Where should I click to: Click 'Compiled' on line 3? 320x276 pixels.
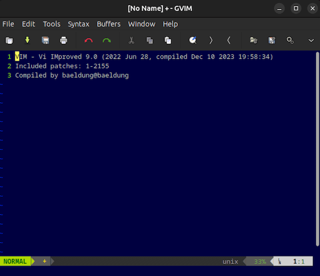pyautogui.click(x=31, y=75)
